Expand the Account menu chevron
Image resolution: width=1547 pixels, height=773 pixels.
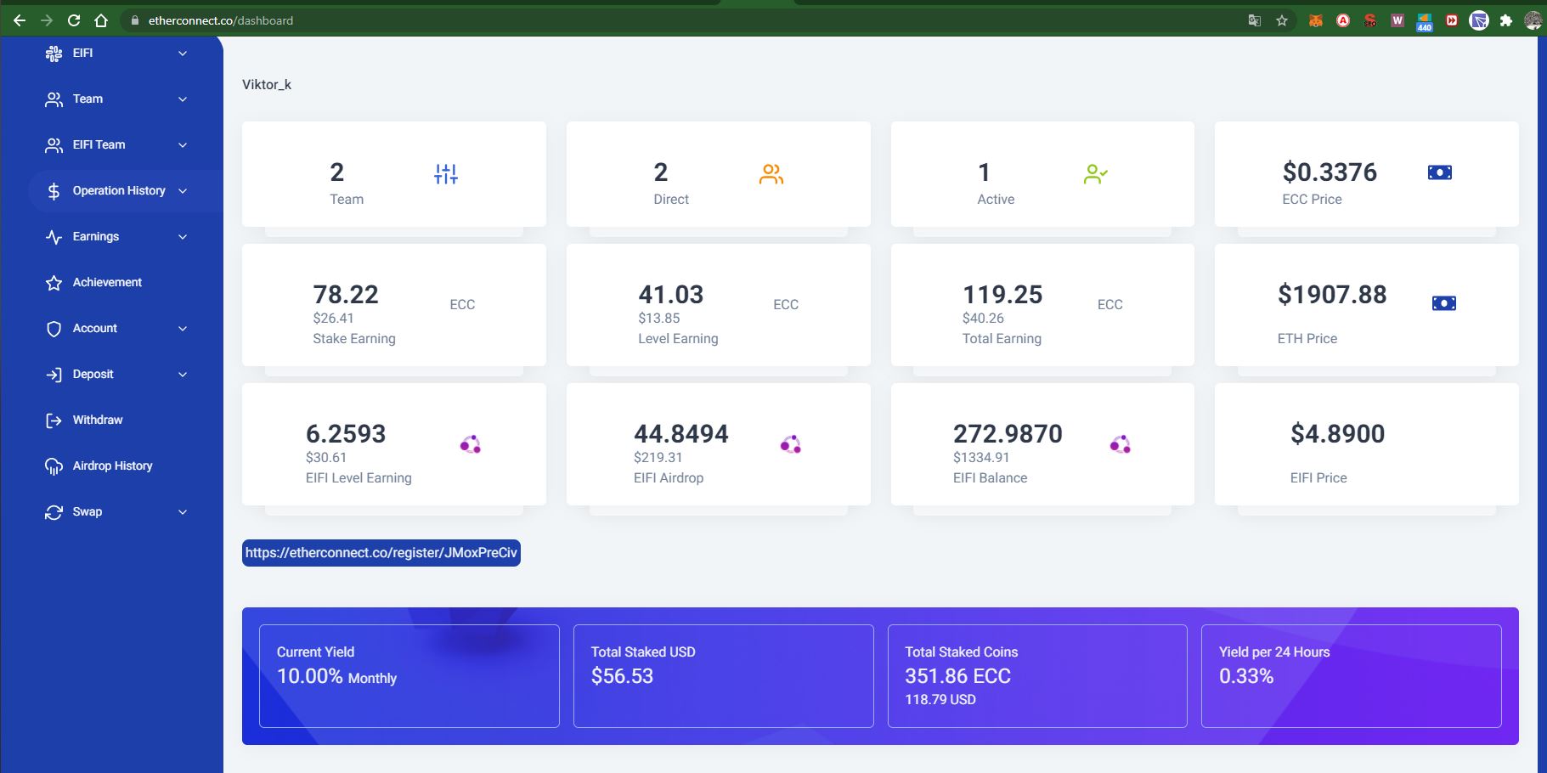[x=183, y=329]
